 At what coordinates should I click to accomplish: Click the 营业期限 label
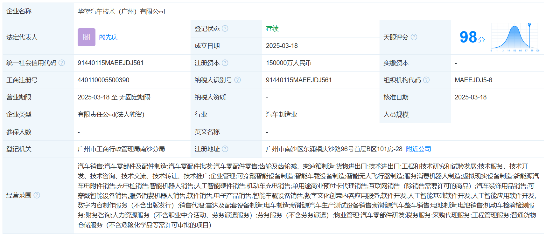click(x=19, y=97)
